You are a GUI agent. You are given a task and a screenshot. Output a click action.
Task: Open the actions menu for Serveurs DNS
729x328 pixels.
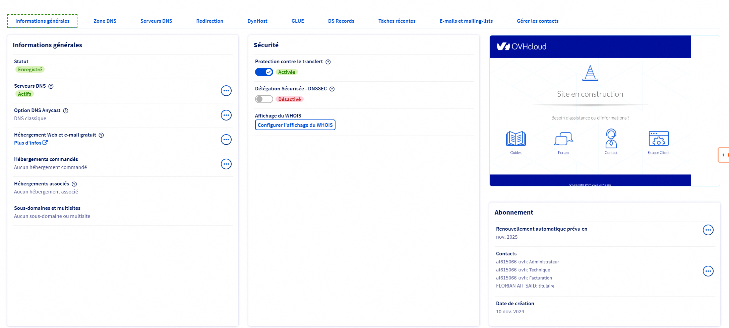(x=226, y=91)
